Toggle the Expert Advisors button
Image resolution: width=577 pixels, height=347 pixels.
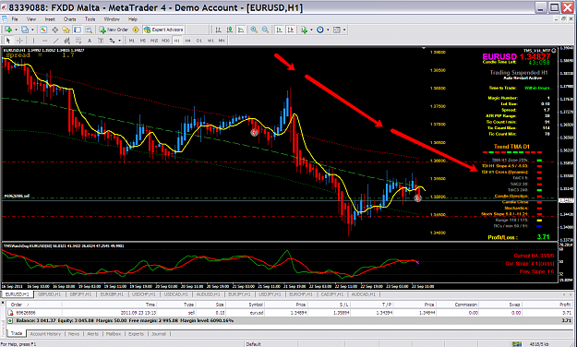tap(163, 30)
